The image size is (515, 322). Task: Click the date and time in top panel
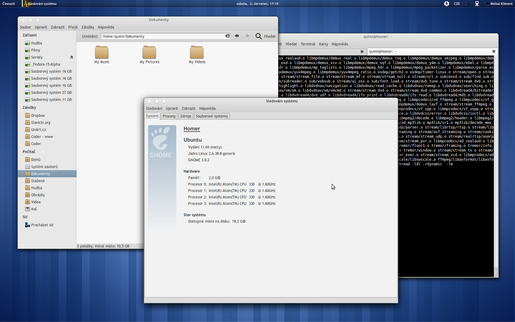tap(257, 4)
